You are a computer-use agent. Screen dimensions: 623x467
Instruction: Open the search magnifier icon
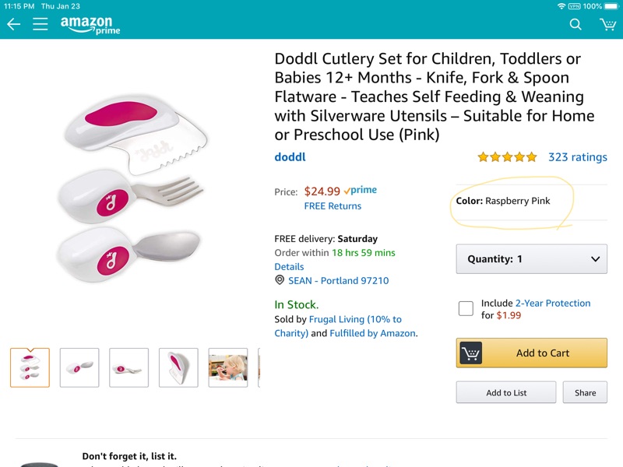click(x=575, y=24)
